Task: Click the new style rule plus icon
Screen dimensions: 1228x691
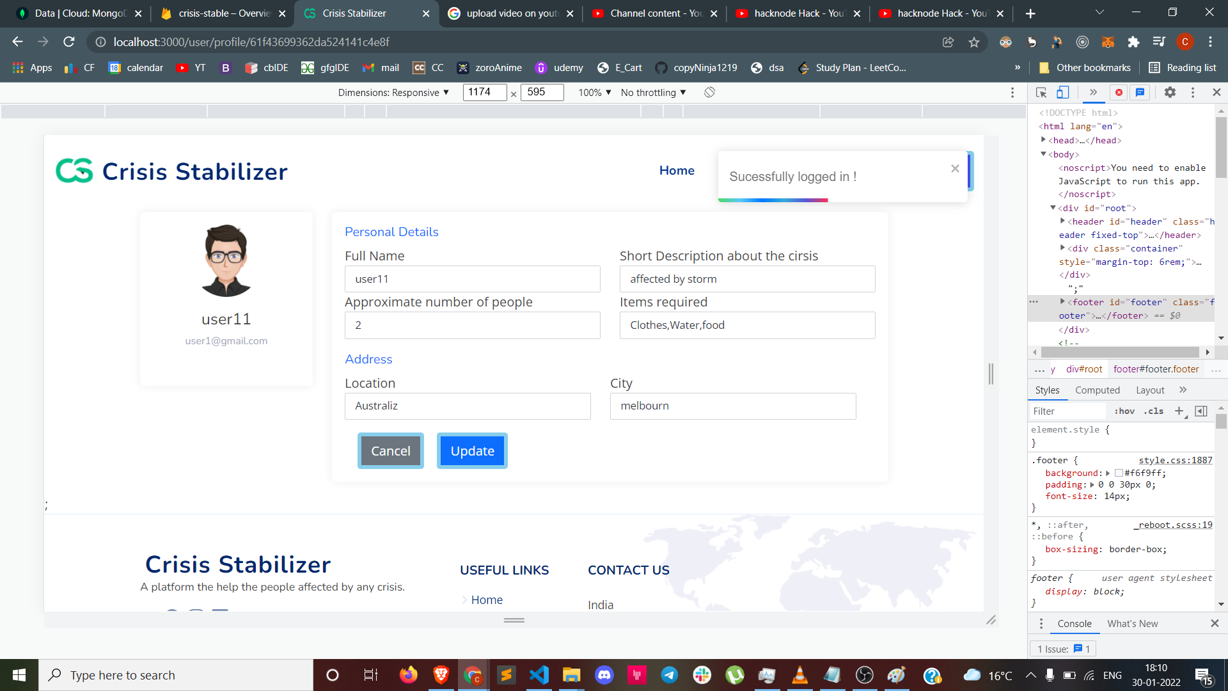Action: (1179, 411)
